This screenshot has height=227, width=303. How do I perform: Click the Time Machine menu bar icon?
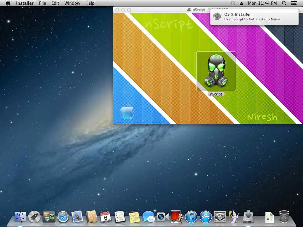coord(233,3)
